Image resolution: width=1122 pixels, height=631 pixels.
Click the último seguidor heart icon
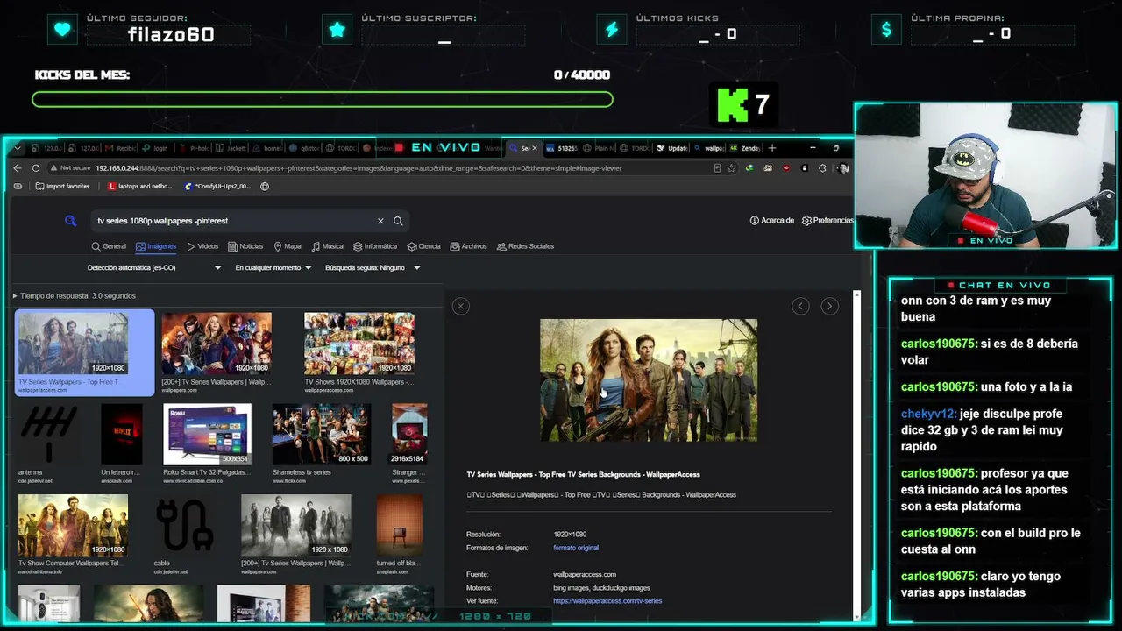tap(62, 29)
